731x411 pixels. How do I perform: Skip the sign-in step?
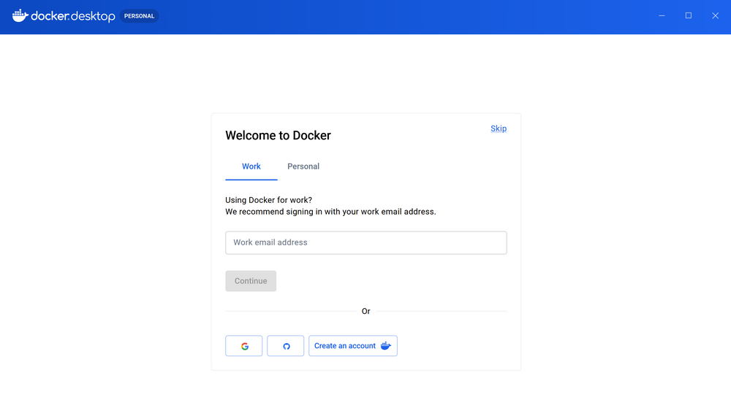pos(499,128)
